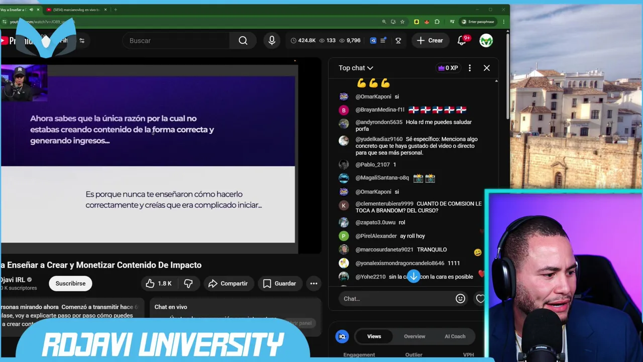Open the account avatar menu
The image size is (643, 362).
[486, 41]
